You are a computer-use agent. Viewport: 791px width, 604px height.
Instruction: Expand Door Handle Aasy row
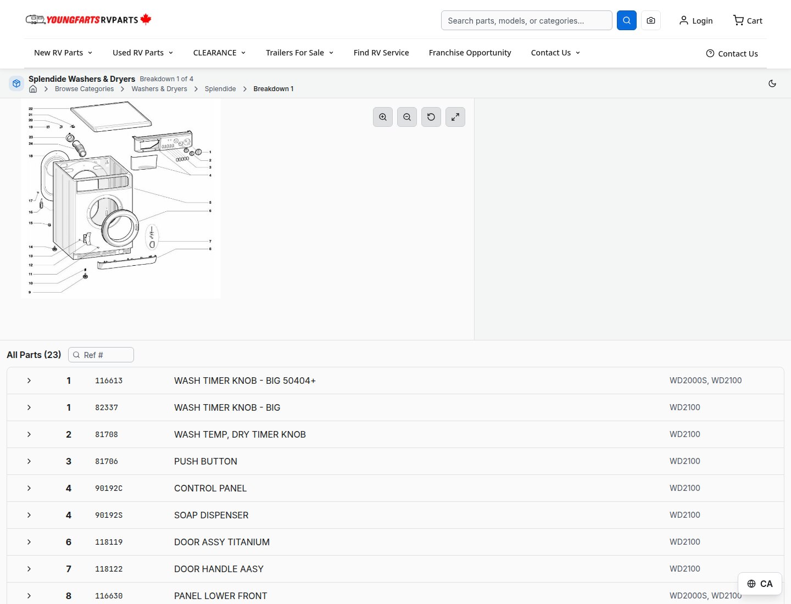coord(29,569)
